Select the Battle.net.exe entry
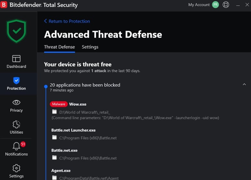The height and width of the screenshot is (180, 251). [x=64, y=150]
